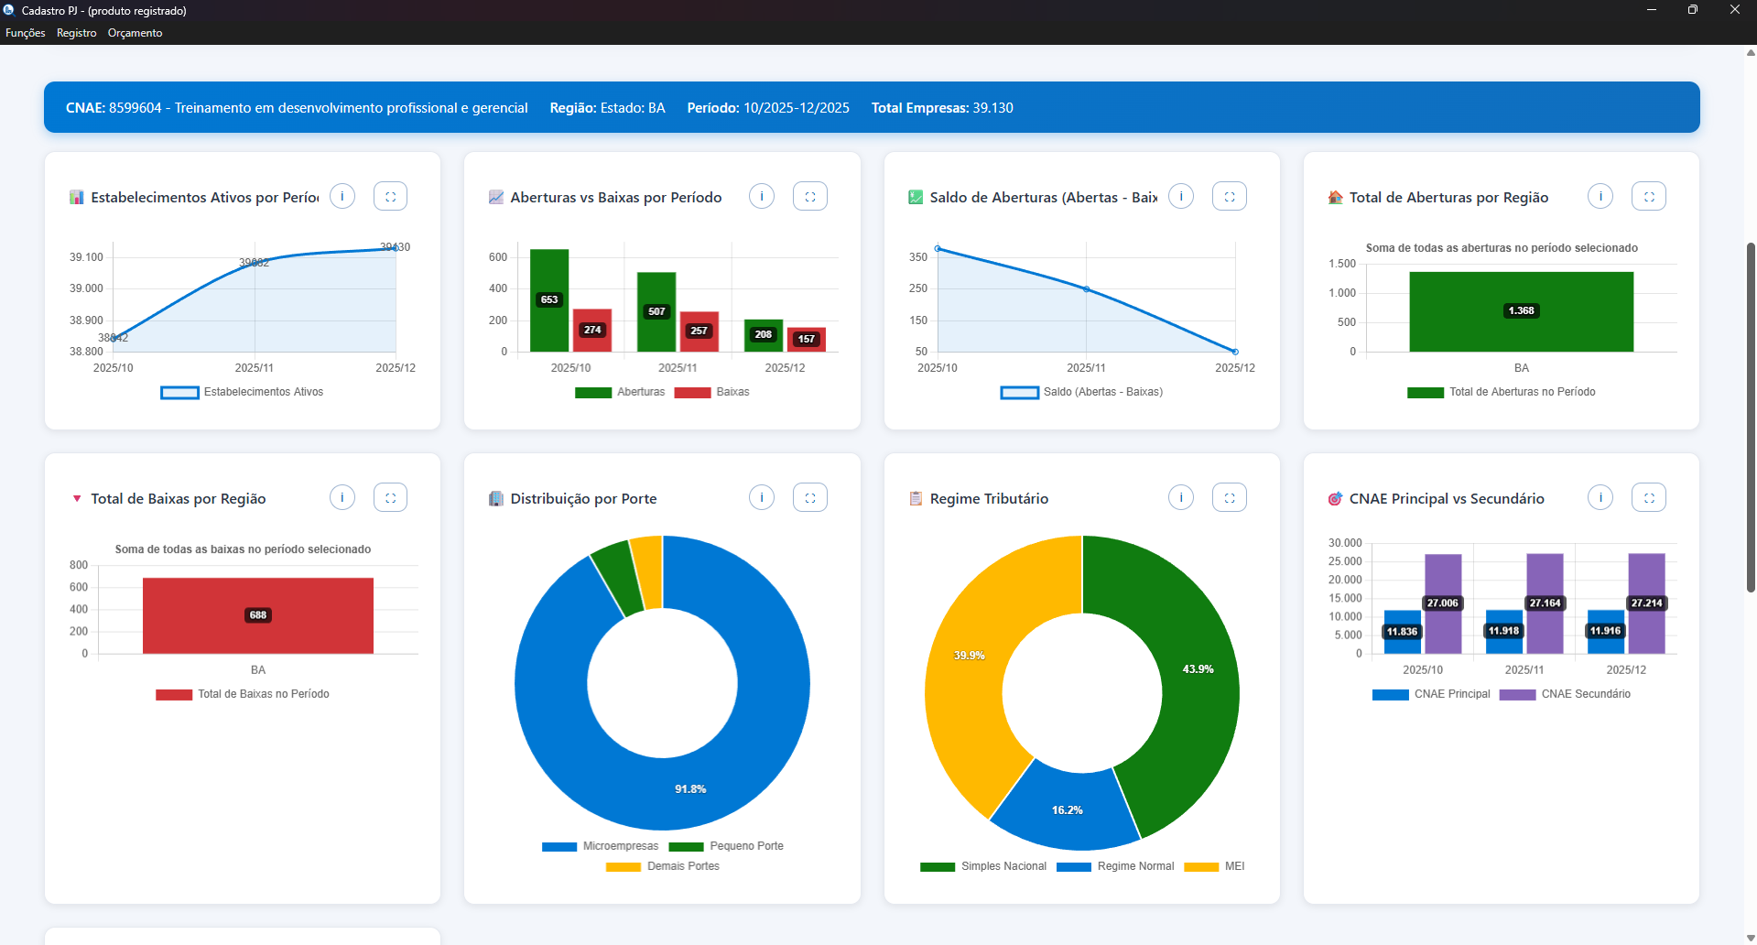The height and width of the screenshot is (945, 1757).
Task: Open the Funções menu
Action: [x=25, y=33]
